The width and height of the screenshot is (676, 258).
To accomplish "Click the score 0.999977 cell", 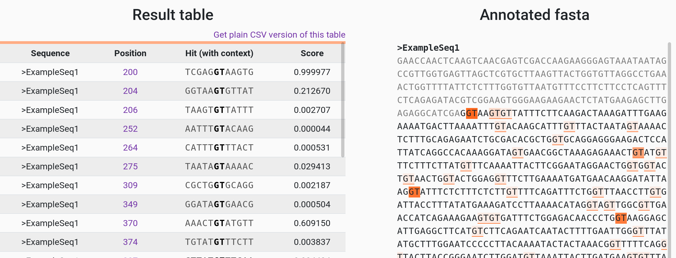I will (312, 72).
